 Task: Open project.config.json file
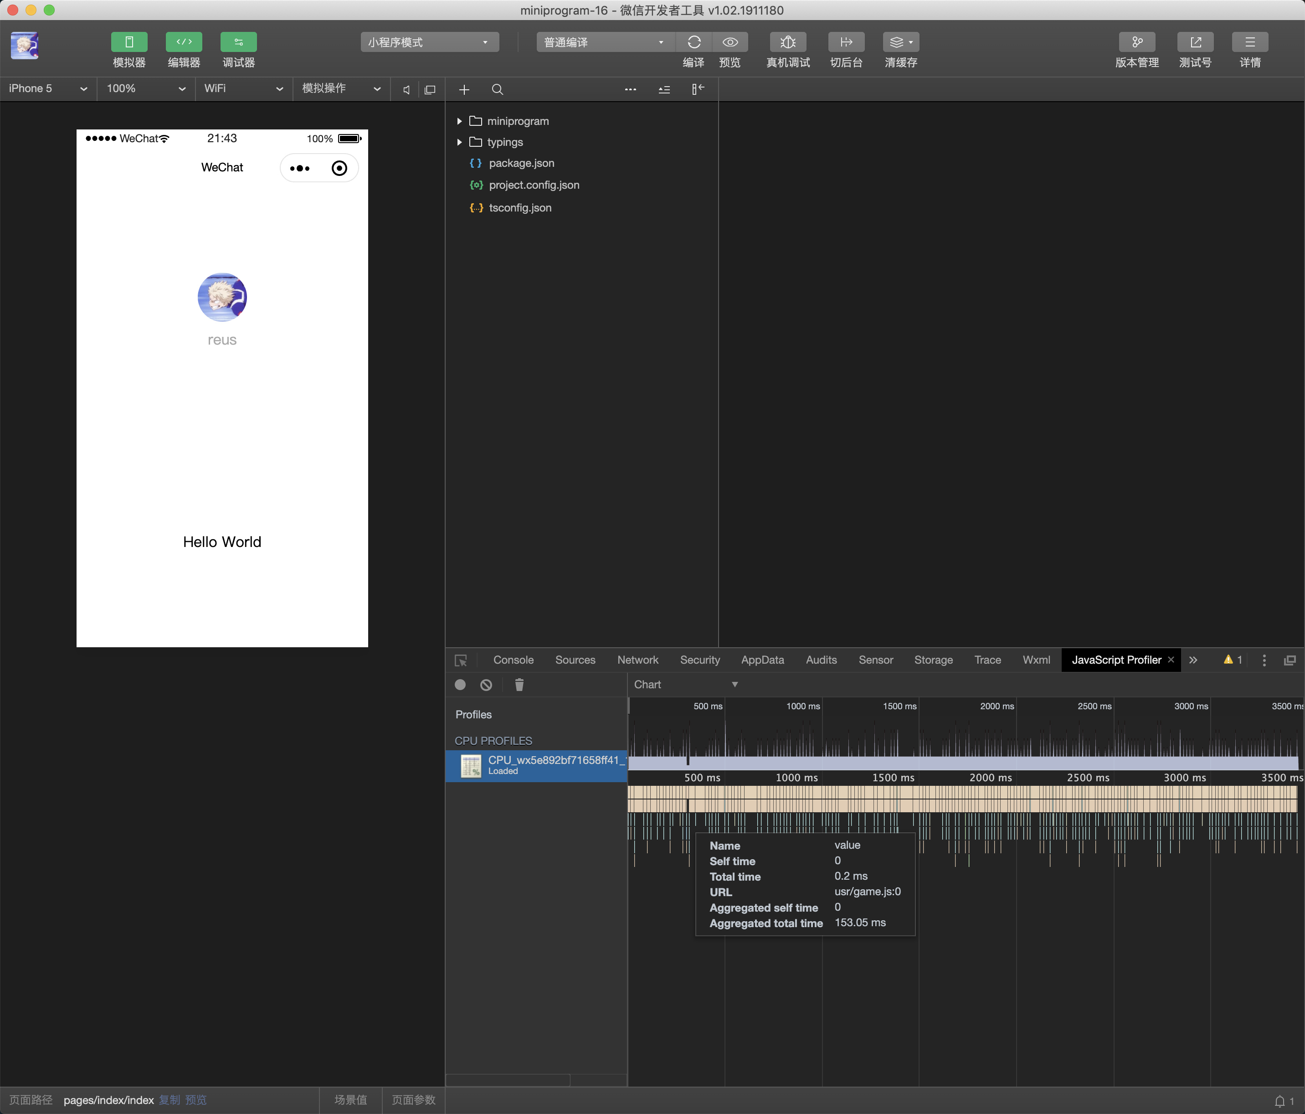(534, 185)
